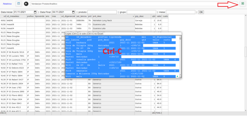Select the iF 06 Ricardo 5016 cell
This screenshot has width=247, height=116.
tap(16, 52)
